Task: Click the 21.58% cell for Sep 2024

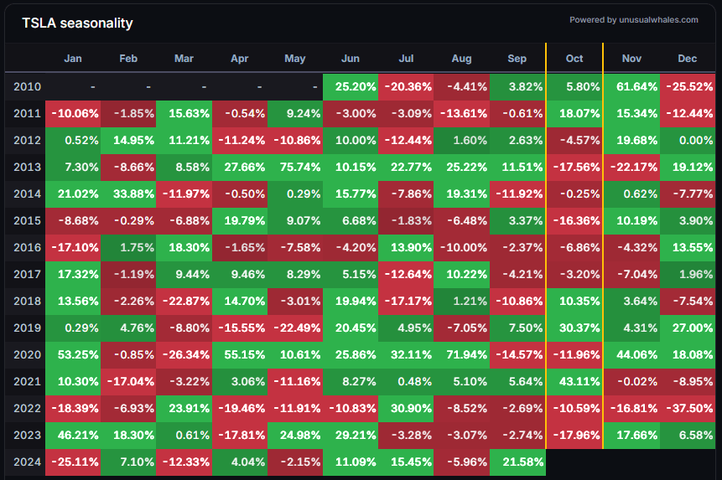Action: (517, 461)
